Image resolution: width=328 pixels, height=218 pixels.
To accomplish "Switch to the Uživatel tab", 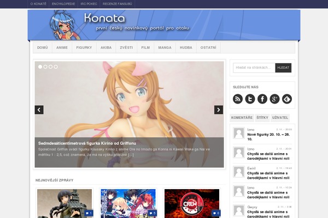I will click(280, 118).
